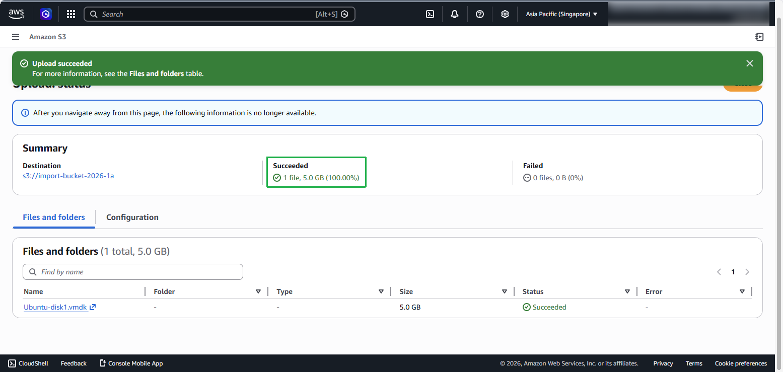Click the CloudShell icon in the footer

[12, 363]
